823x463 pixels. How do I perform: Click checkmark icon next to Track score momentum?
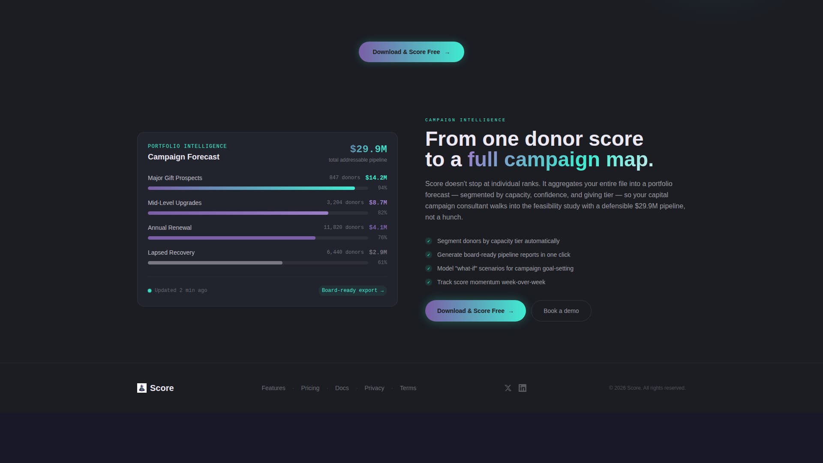click(429, 282)
